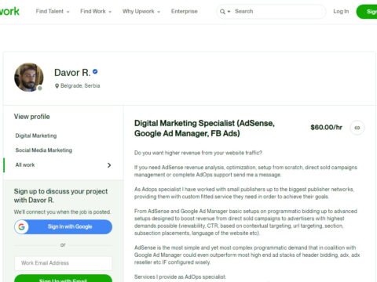Image resolution: width=377 pixels, height=282 pixels.
Task: Click the online status dot on avatar
Action: (x=40, y=89)
